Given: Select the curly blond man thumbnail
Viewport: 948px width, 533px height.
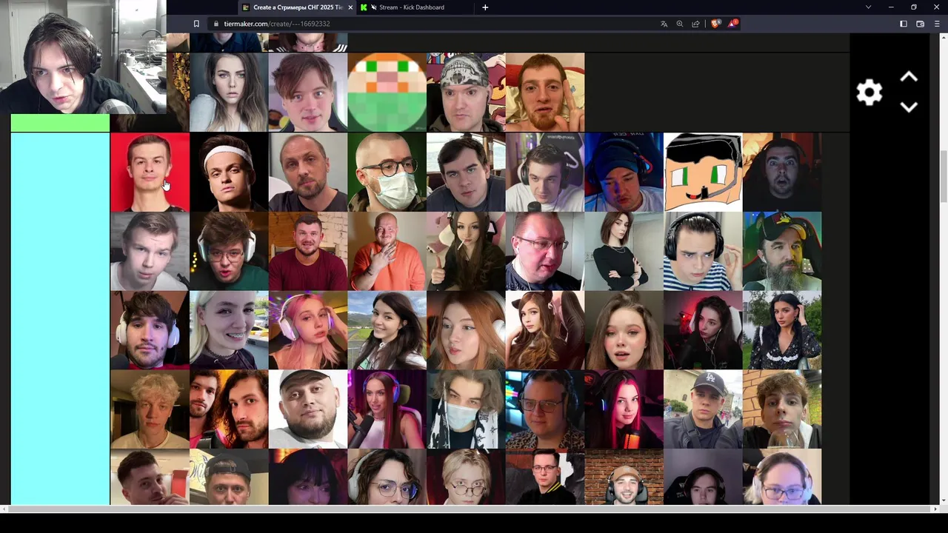Looking at the screenshot, I should [x=150, y=409].
